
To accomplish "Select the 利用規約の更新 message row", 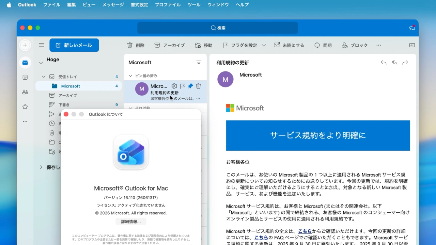I will point(165,92).
